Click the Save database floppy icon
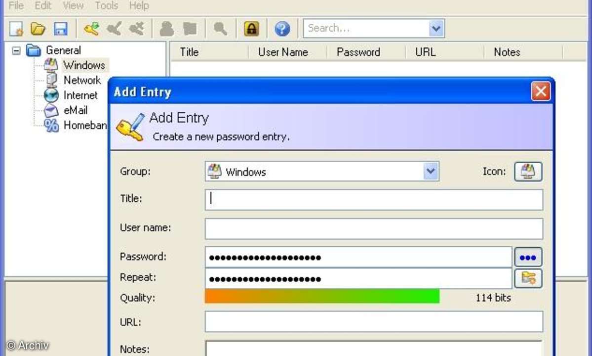 point(60,29)
